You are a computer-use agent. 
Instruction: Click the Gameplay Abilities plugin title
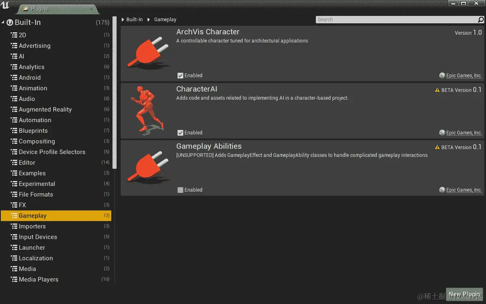[209, 146]
